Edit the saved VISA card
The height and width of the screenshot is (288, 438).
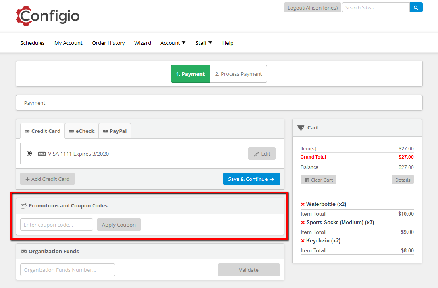click(x=262, y=154)
